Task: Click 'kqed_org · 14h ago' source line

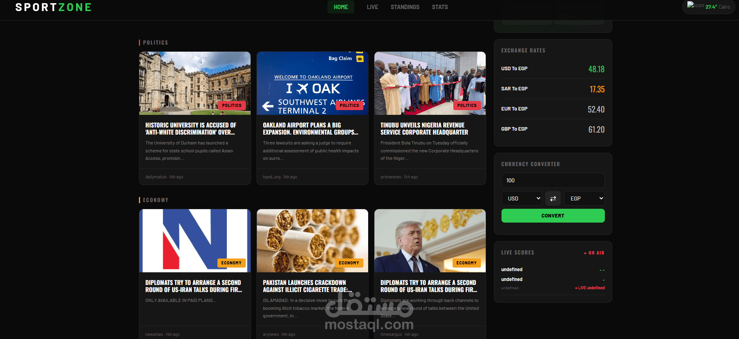Action: [280, 177]
